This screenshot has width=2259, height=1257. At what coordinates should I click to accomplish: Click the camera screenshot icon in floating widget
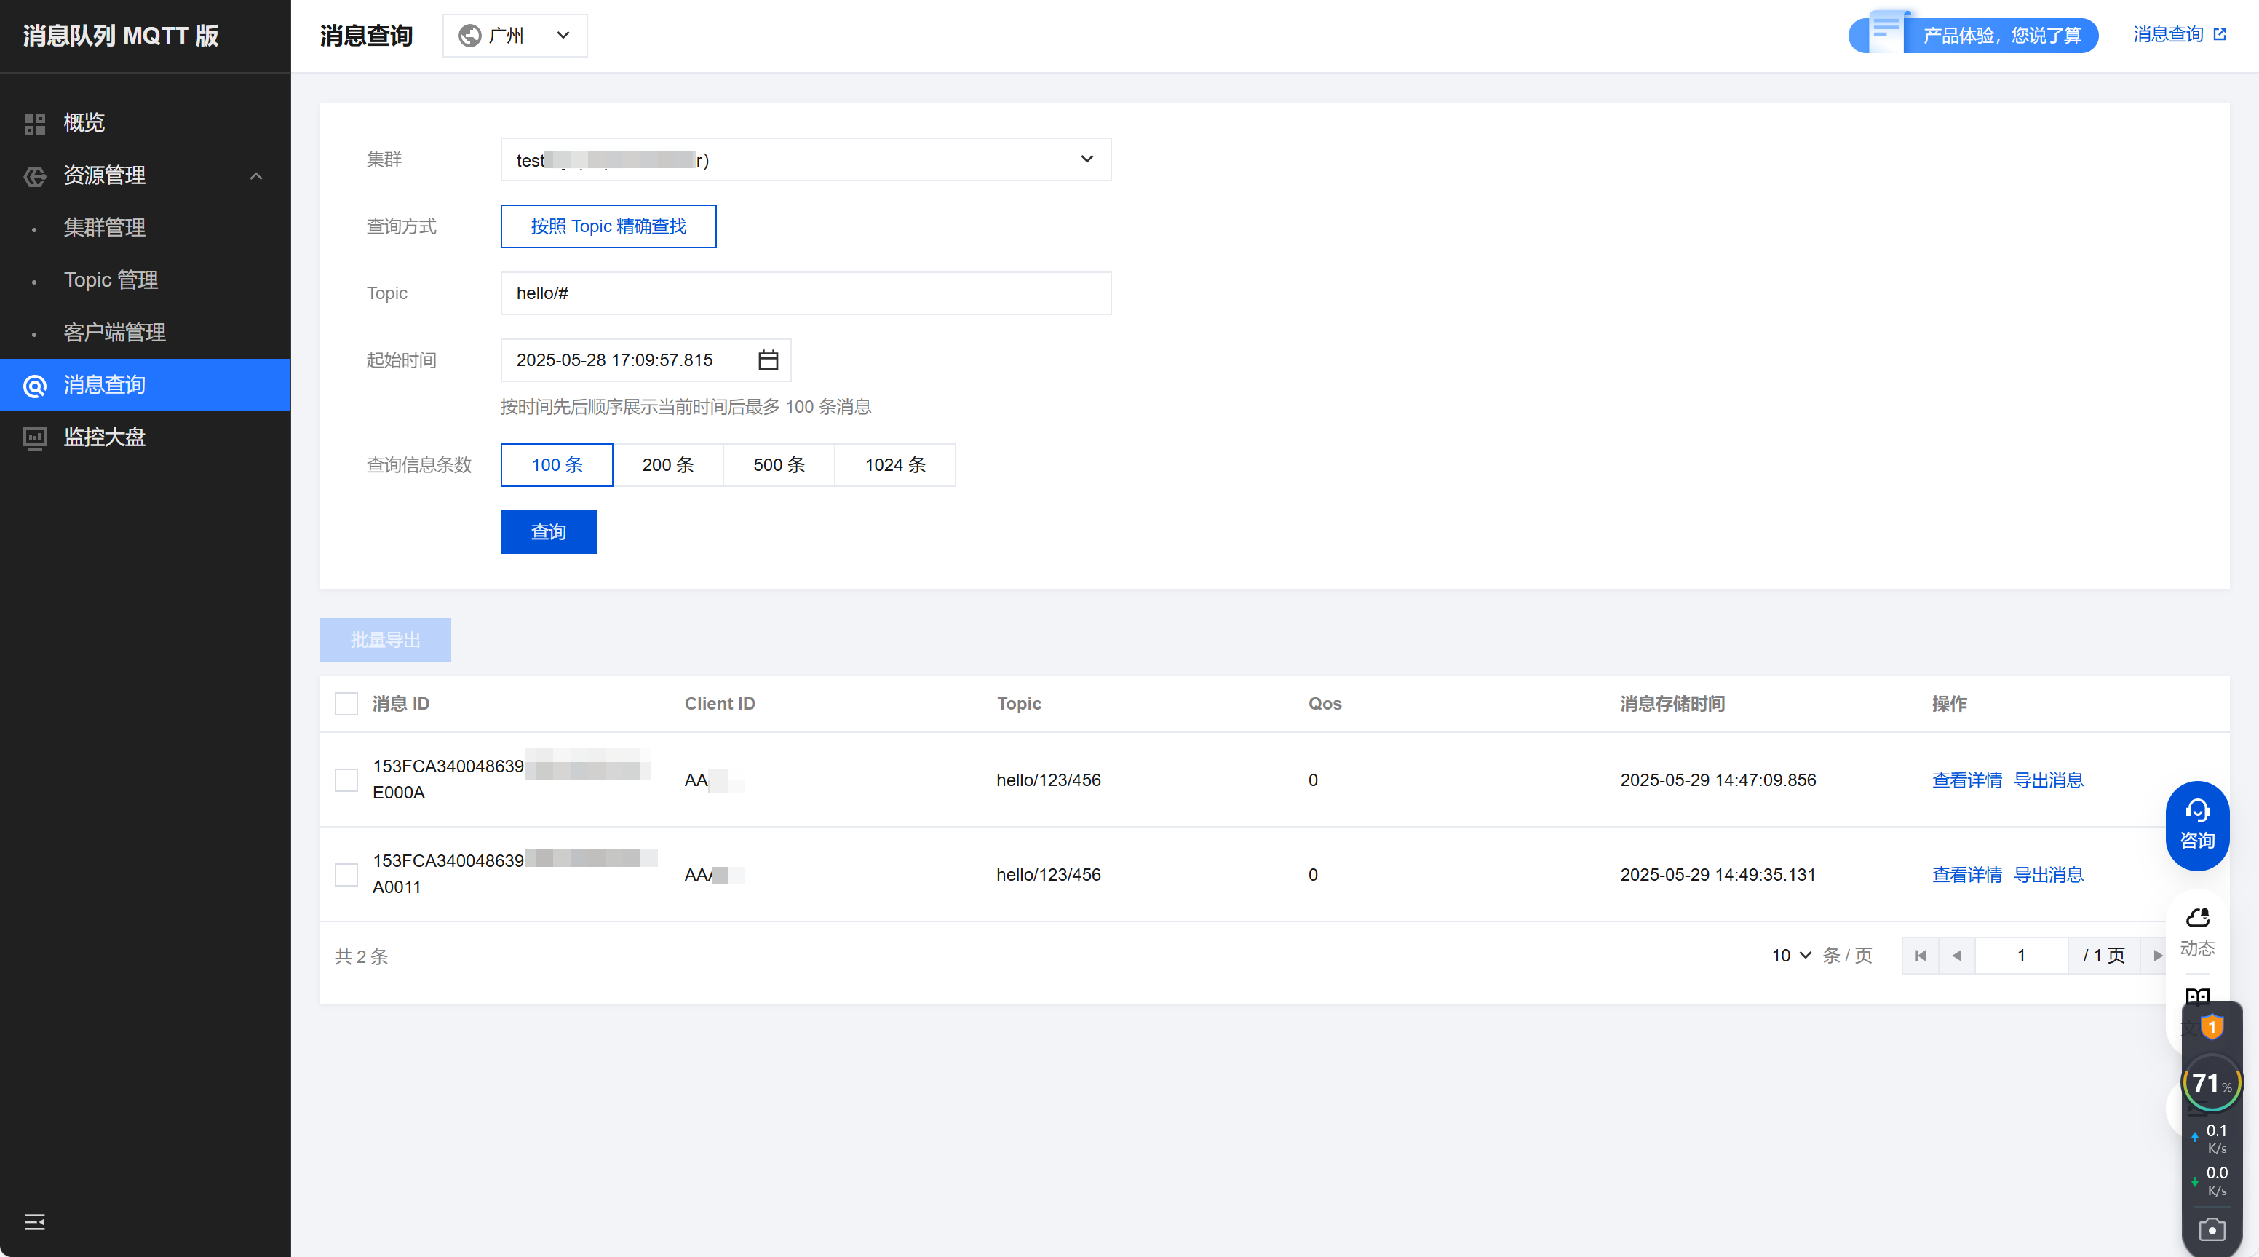2211,1230
